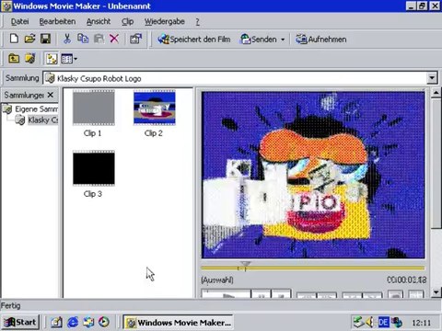
Task: Click the Copy icon in the toolbar
Action: pos(83,39)
